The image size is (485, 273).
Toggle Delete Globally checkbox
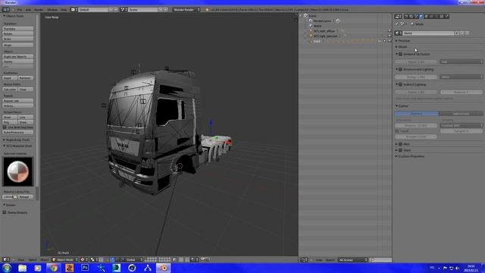point(5,212)
